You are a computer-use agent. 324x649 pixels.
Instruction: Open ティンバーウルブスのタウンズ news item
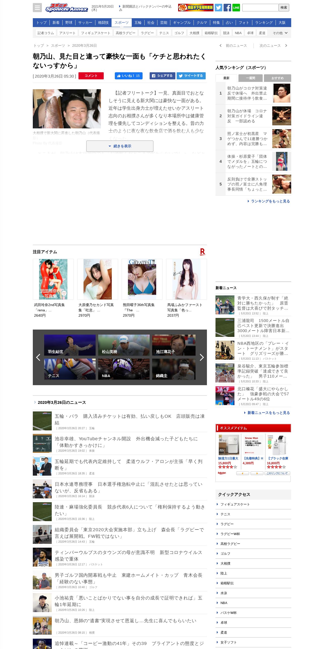coord(120,558)
